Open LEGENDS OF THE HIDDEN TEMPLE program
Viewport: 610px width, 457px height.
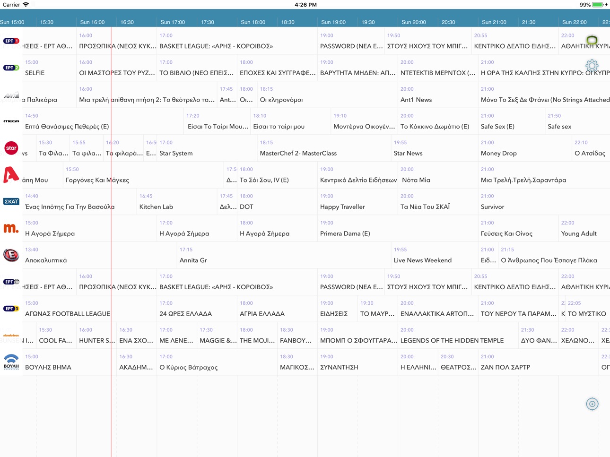pyautogui.click(x=458, y=336)
